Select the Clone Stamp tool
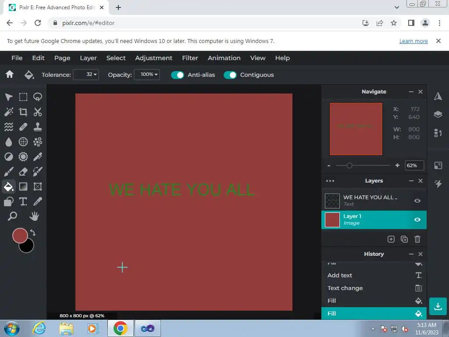This screenshot has width=449, height=337. click(38, 127)
